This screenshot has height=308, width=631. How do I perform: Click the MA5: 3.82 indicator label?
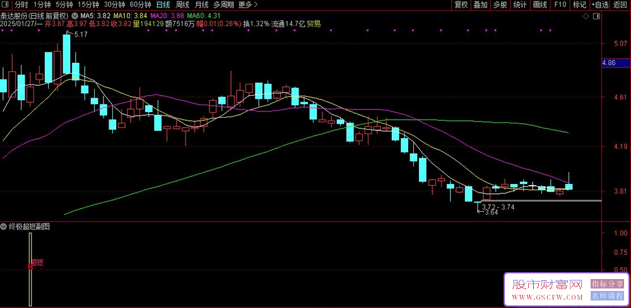pos(95,16)
